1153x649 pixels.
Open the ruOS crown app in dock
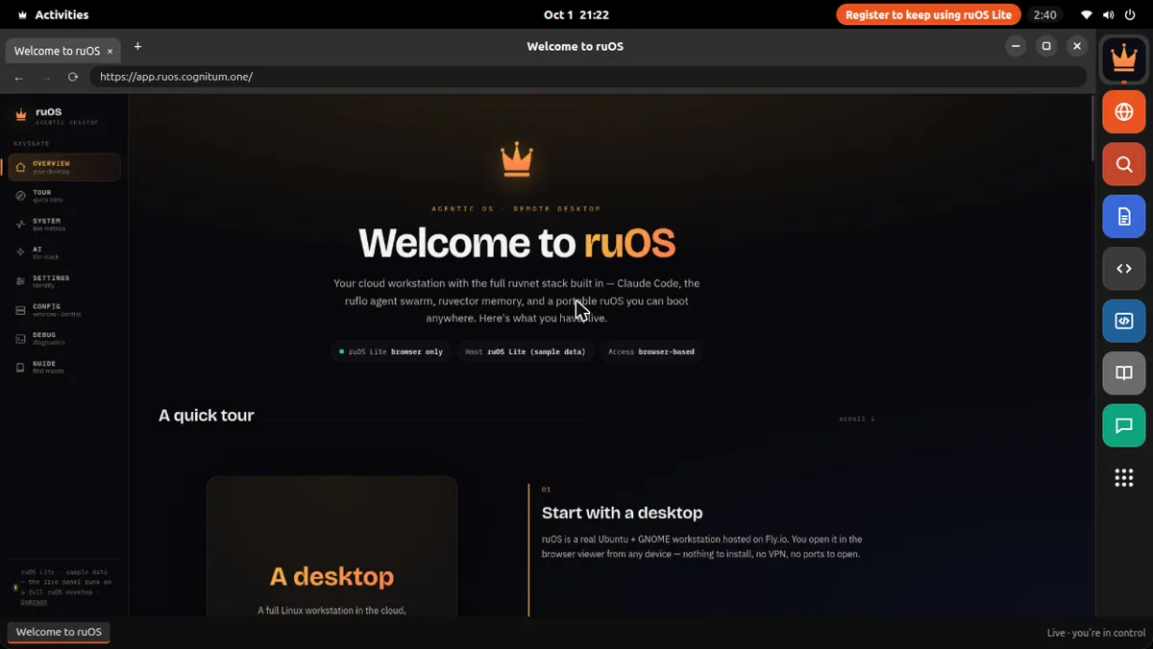(1123, 60)
